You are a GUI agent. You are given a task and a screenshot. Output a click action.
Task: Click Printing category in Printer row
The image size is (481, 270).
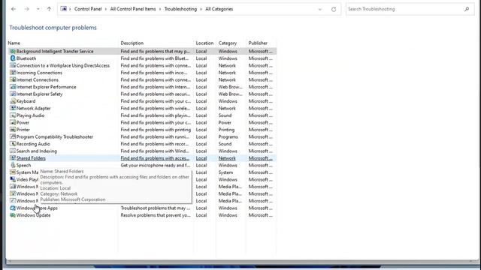tap(226, 130)
